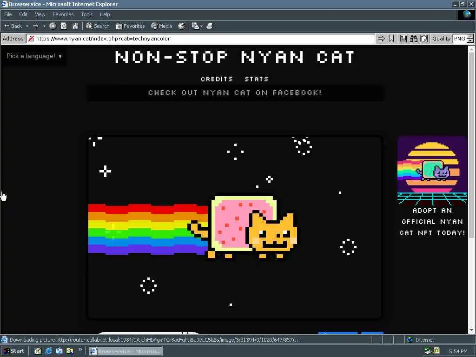Open the Forward button history dropdown arrow
This screenshot has width=476, height=357.
pos(44,26)
